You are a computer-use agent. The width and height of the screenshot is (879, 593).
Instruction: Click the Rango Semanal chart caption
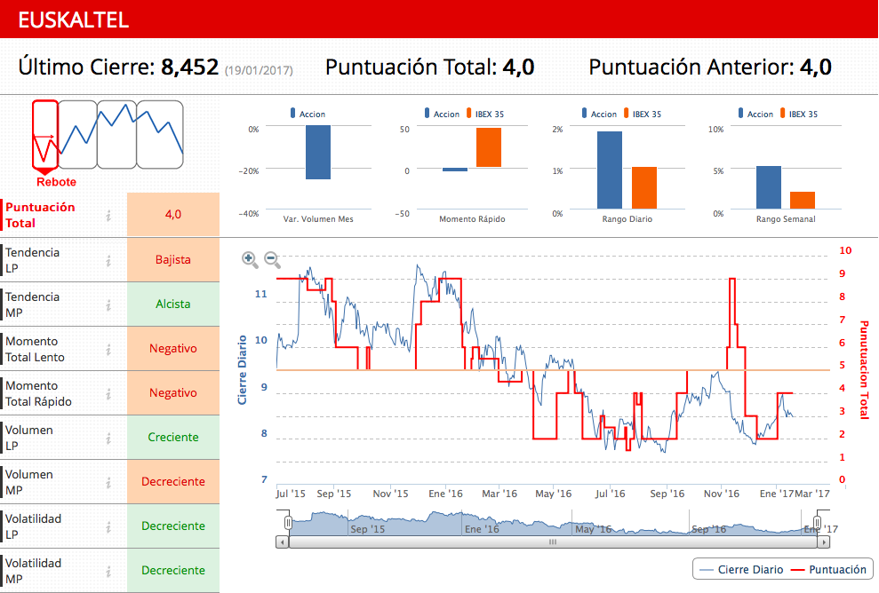pos(786,219)
